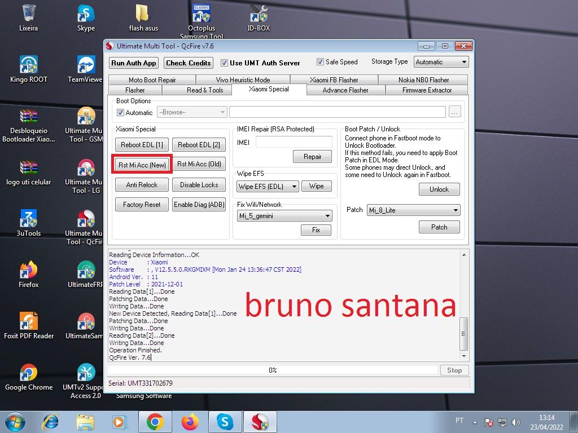Open Windows Explorer from the taskbar
The height and width of the screenshot is (433, 578).
85,422
